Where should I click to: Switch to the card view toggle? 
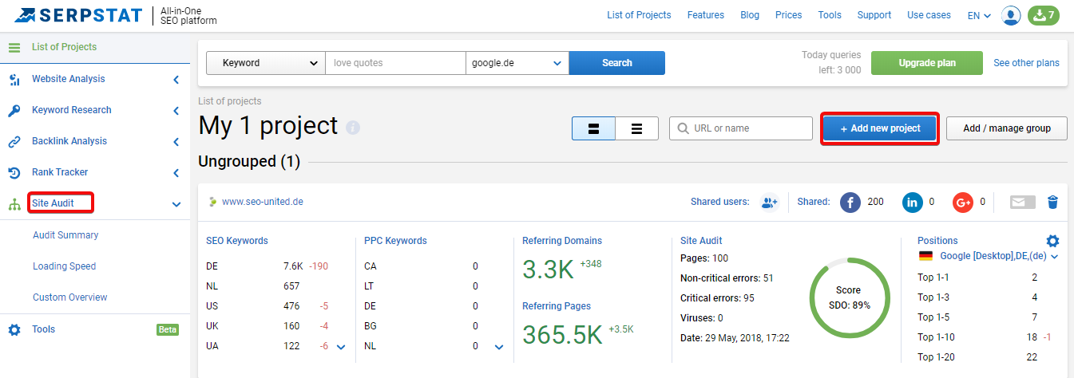593,128
